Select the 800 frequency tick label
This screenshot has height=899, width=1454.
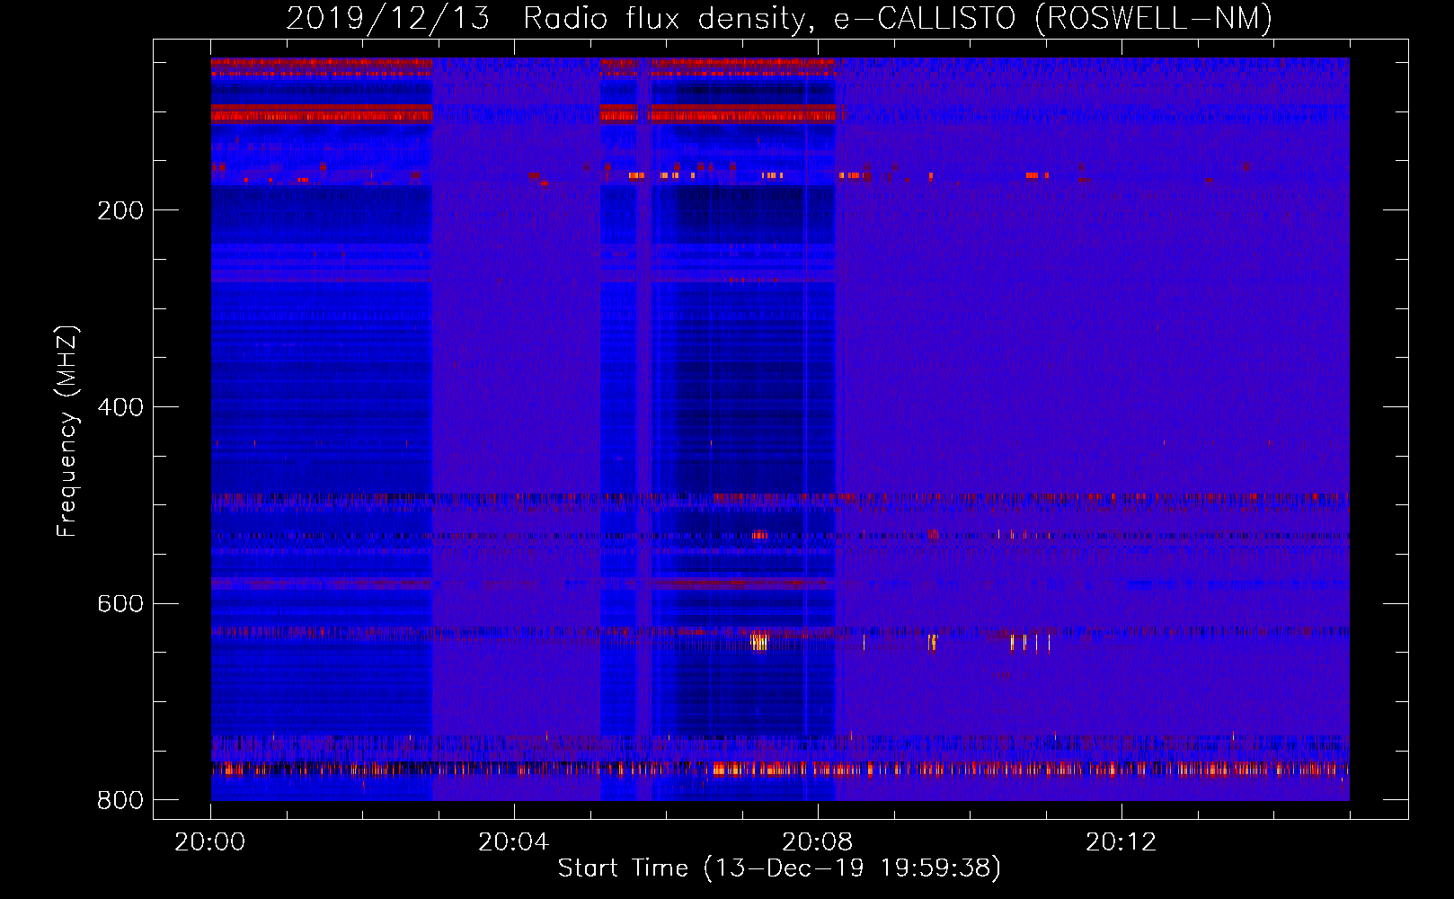pyautogui.click(x=120, y=800)
